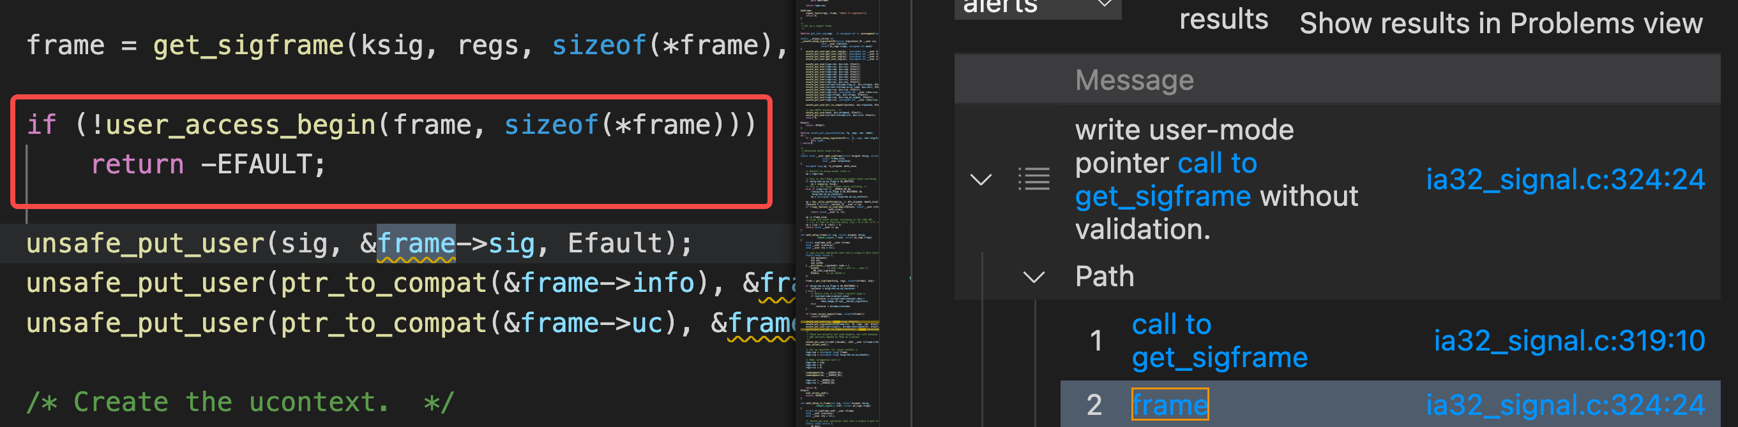Click the Create the ucontext comment line
This screenshot has width=1738, height=427.
(240, 402)
